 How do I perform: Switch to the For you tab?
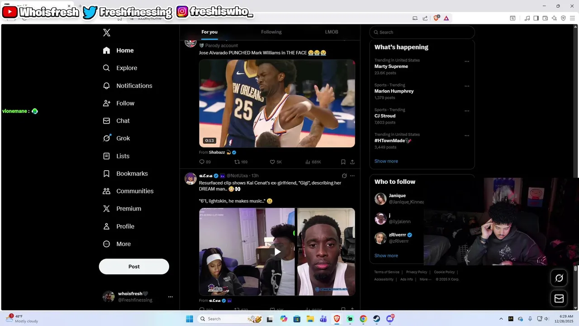click(x=209, y=32)
